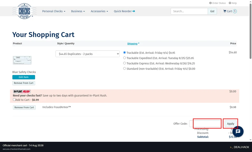Click the Style / Quantity column header

[66, 44]
